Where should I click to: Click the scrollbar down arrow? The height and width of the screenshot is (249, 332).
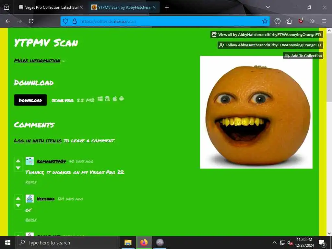329,233
